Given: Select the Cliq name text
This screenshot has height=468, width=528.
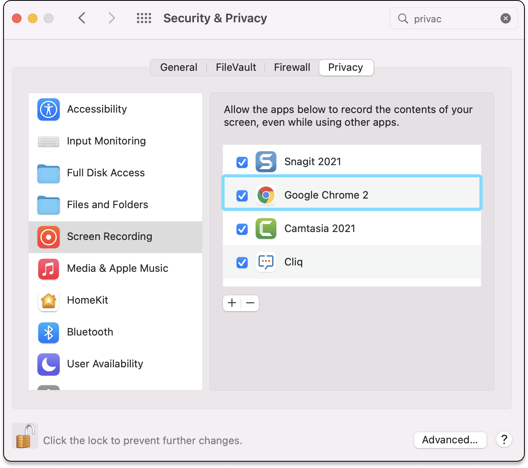Looking at the screenshot, I should (x=293, y=262).
